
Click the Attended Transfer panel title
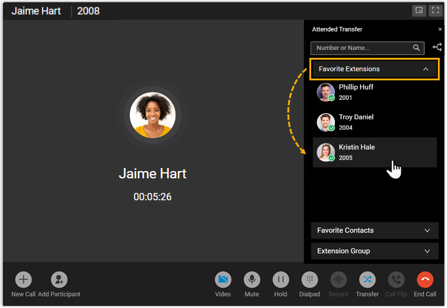pos(337,29)
